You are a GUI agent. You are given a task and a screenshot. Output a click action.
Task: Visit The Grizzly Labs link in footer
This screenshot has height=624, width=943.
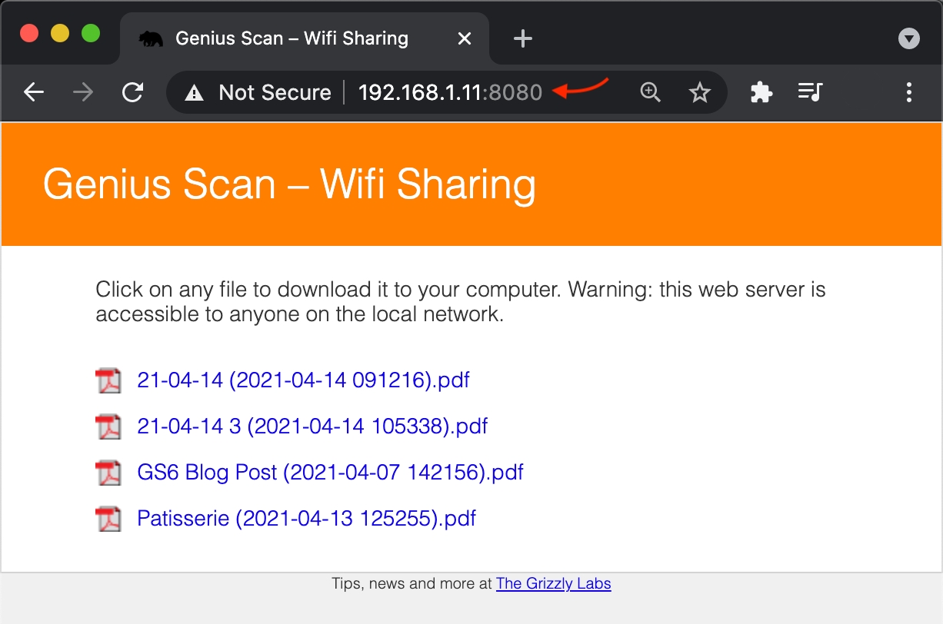(x=554, y=583)
